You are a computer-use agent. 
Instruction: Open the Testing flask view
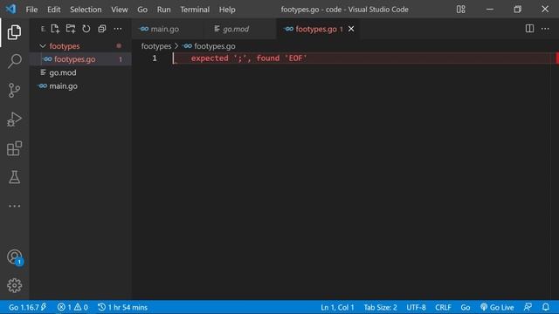[x=14, y=177]
